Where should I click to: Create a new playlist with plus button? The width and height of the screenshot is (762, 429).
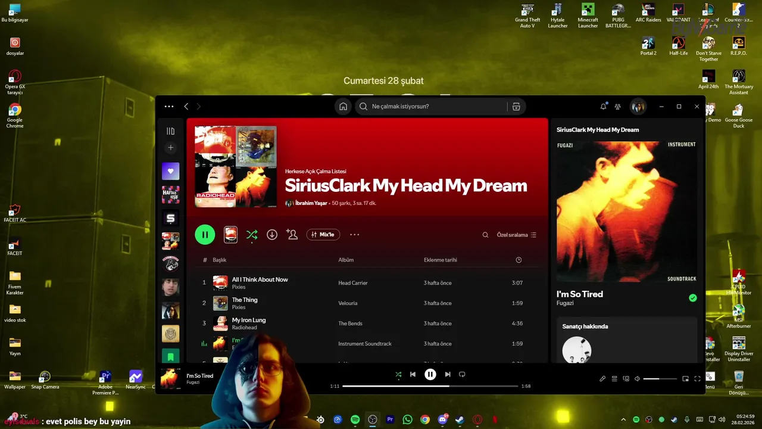click(x=170, y=148)
